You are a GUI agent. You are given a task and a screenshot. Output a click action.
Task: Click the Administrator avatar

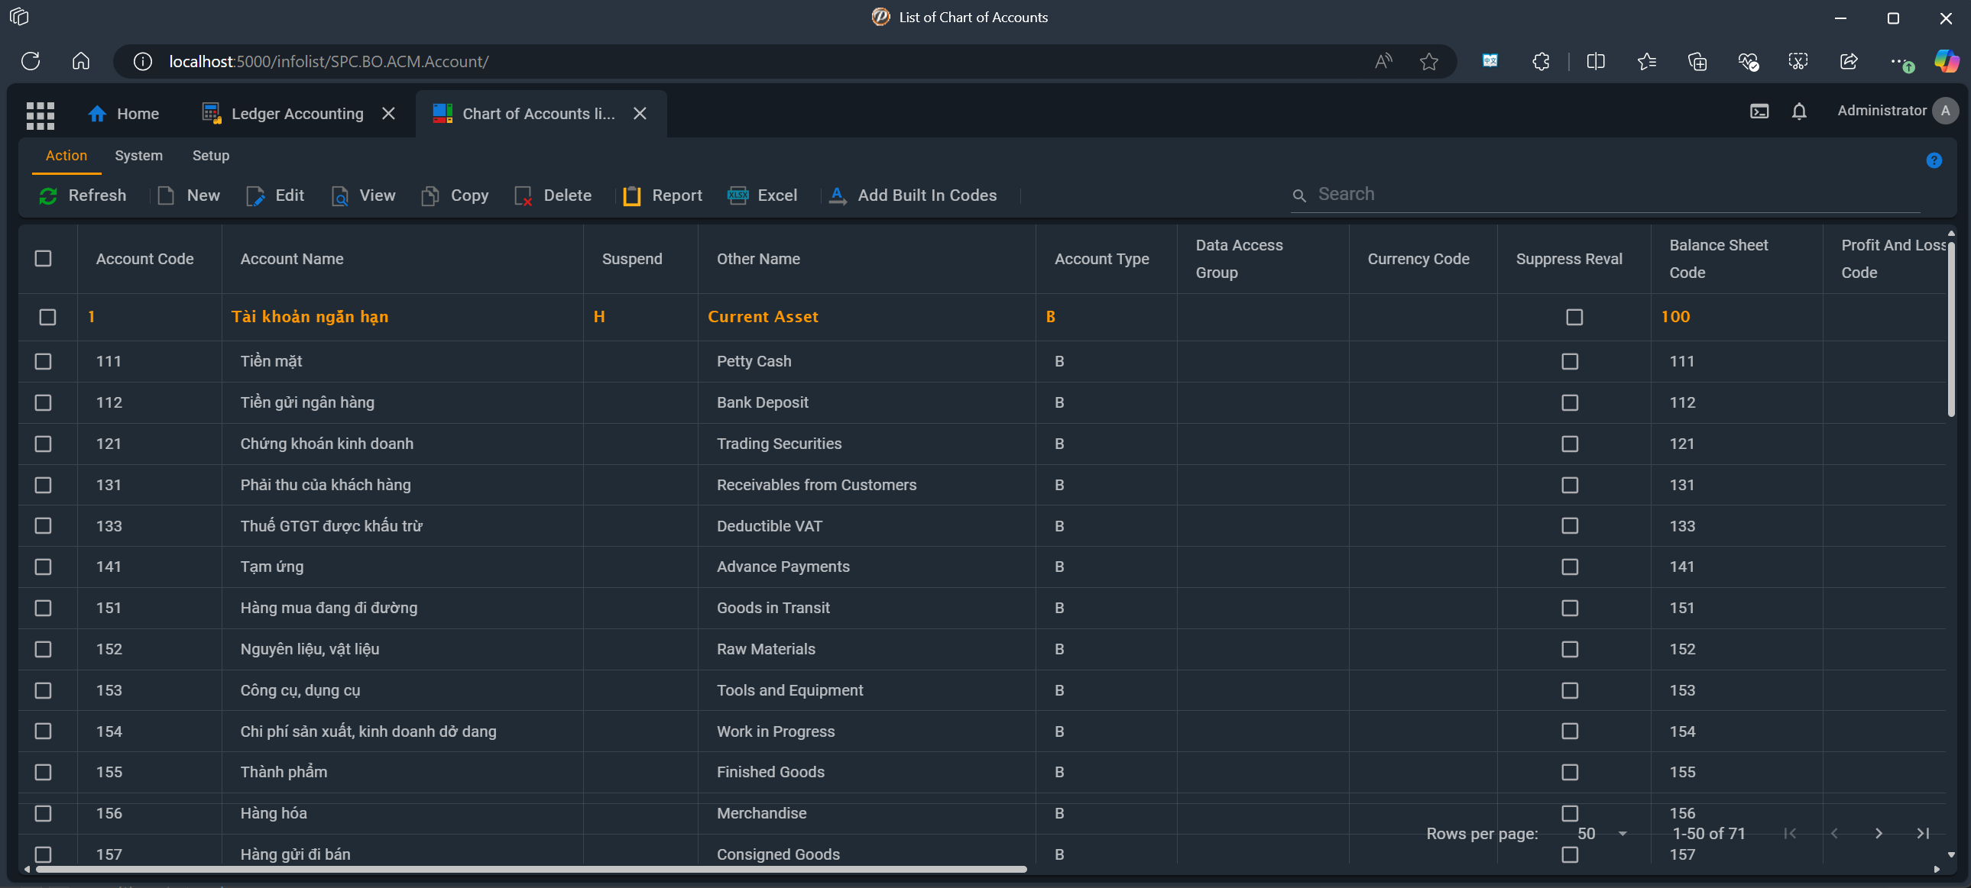pos(1945,111)
